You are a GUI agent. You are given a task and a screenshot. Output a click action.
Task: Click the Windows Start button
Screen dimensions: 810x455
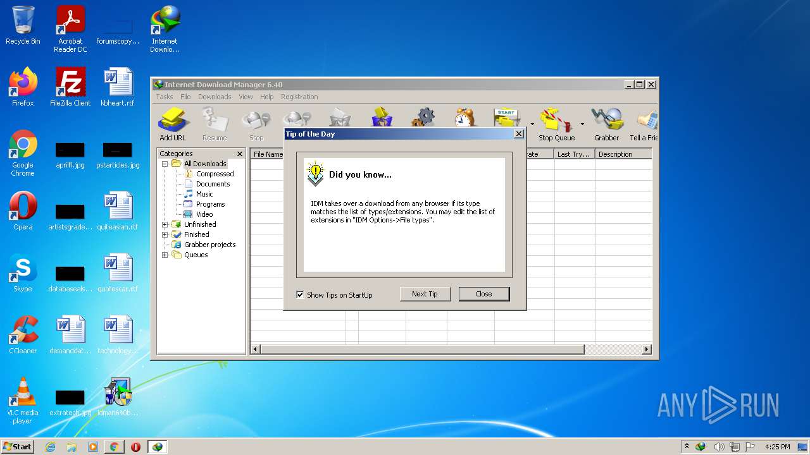18,447
